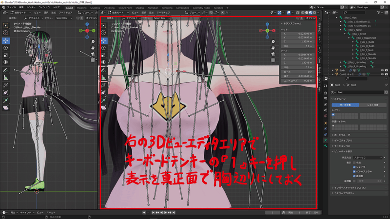Select the Measure tool in left viewport
This screenshot has height=219, width=390.
tap(6, 78)
